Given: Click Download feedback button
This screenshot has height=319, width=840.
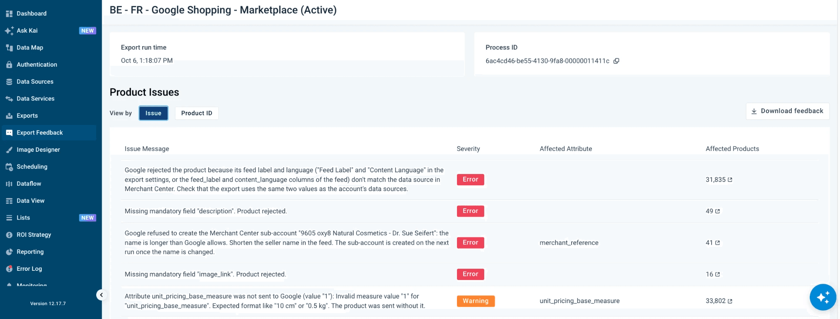Looking at the screenshot, I should point(787,111).
